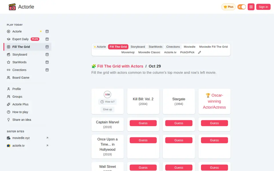Viewport: 274px width, 171px height.
Task: Guess Captain Marvel and Stargate cell
Action: click(x=179, y=123)
